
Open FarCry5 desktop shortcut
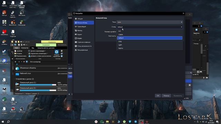[4, 13]
